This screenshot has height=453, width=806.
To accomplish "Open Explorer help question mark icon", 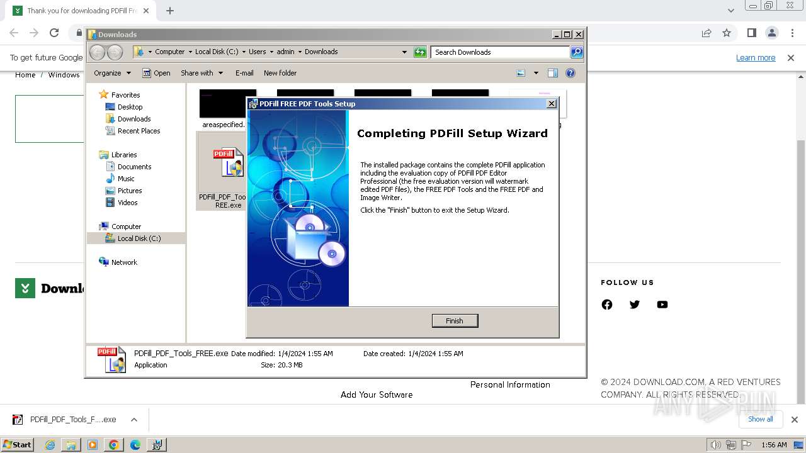I will [570, 73].
